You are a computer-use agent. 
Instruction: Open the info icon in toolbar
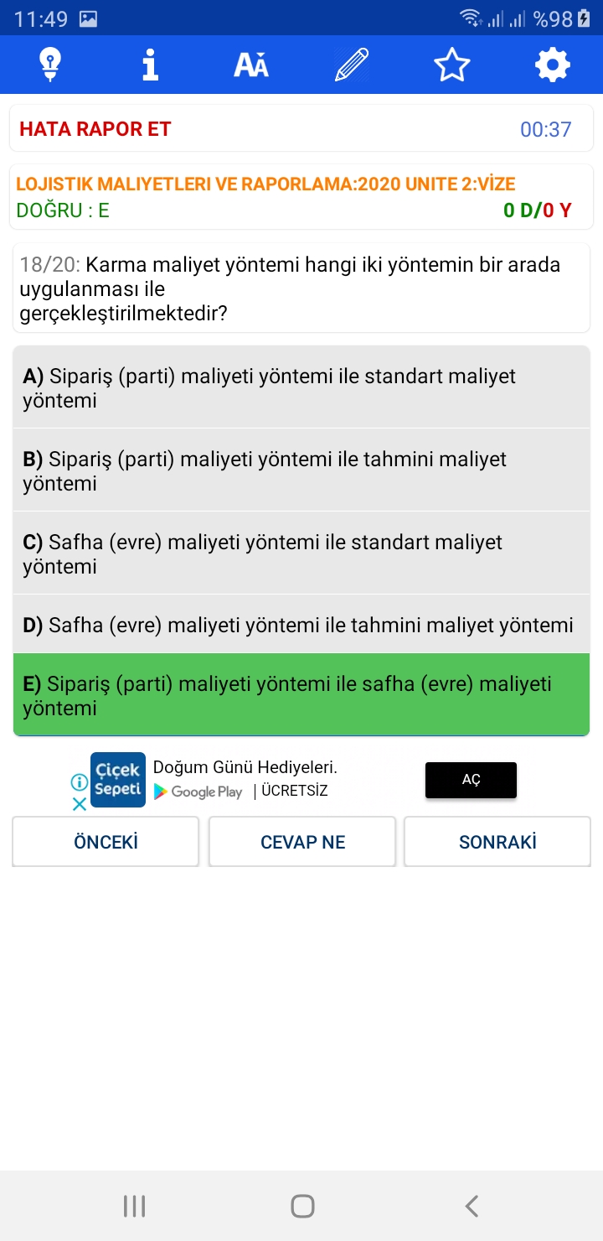[151, 65]
